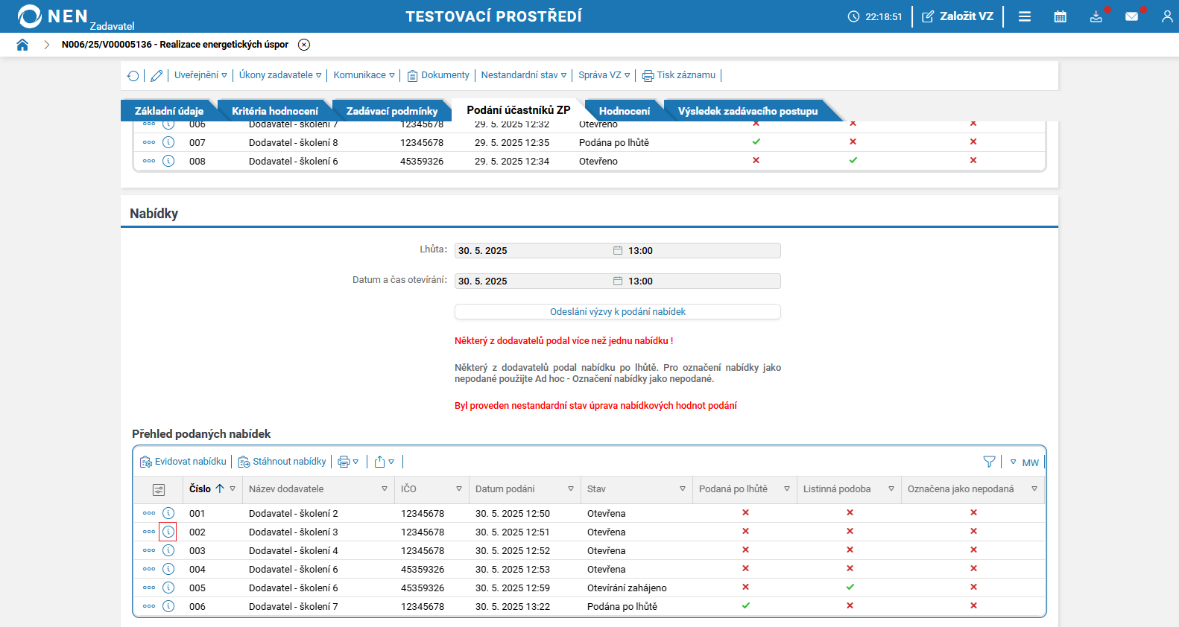This screenshot has height=627, width=1179.
Task: Click the pencil edit icon
Action: pyautogui.click(x=157, y=76)
